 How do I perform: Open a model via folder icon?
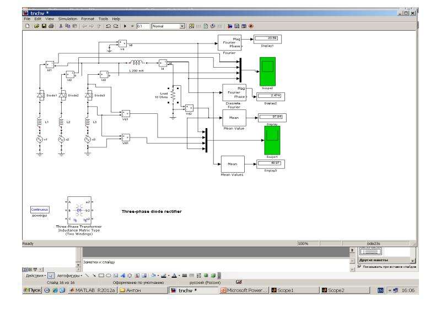tap(36, 26)
